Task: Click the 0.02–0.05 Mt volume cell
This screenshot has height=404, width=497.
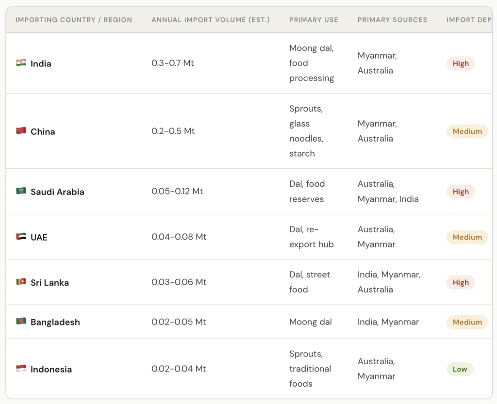Action: [x=179, y=322]
